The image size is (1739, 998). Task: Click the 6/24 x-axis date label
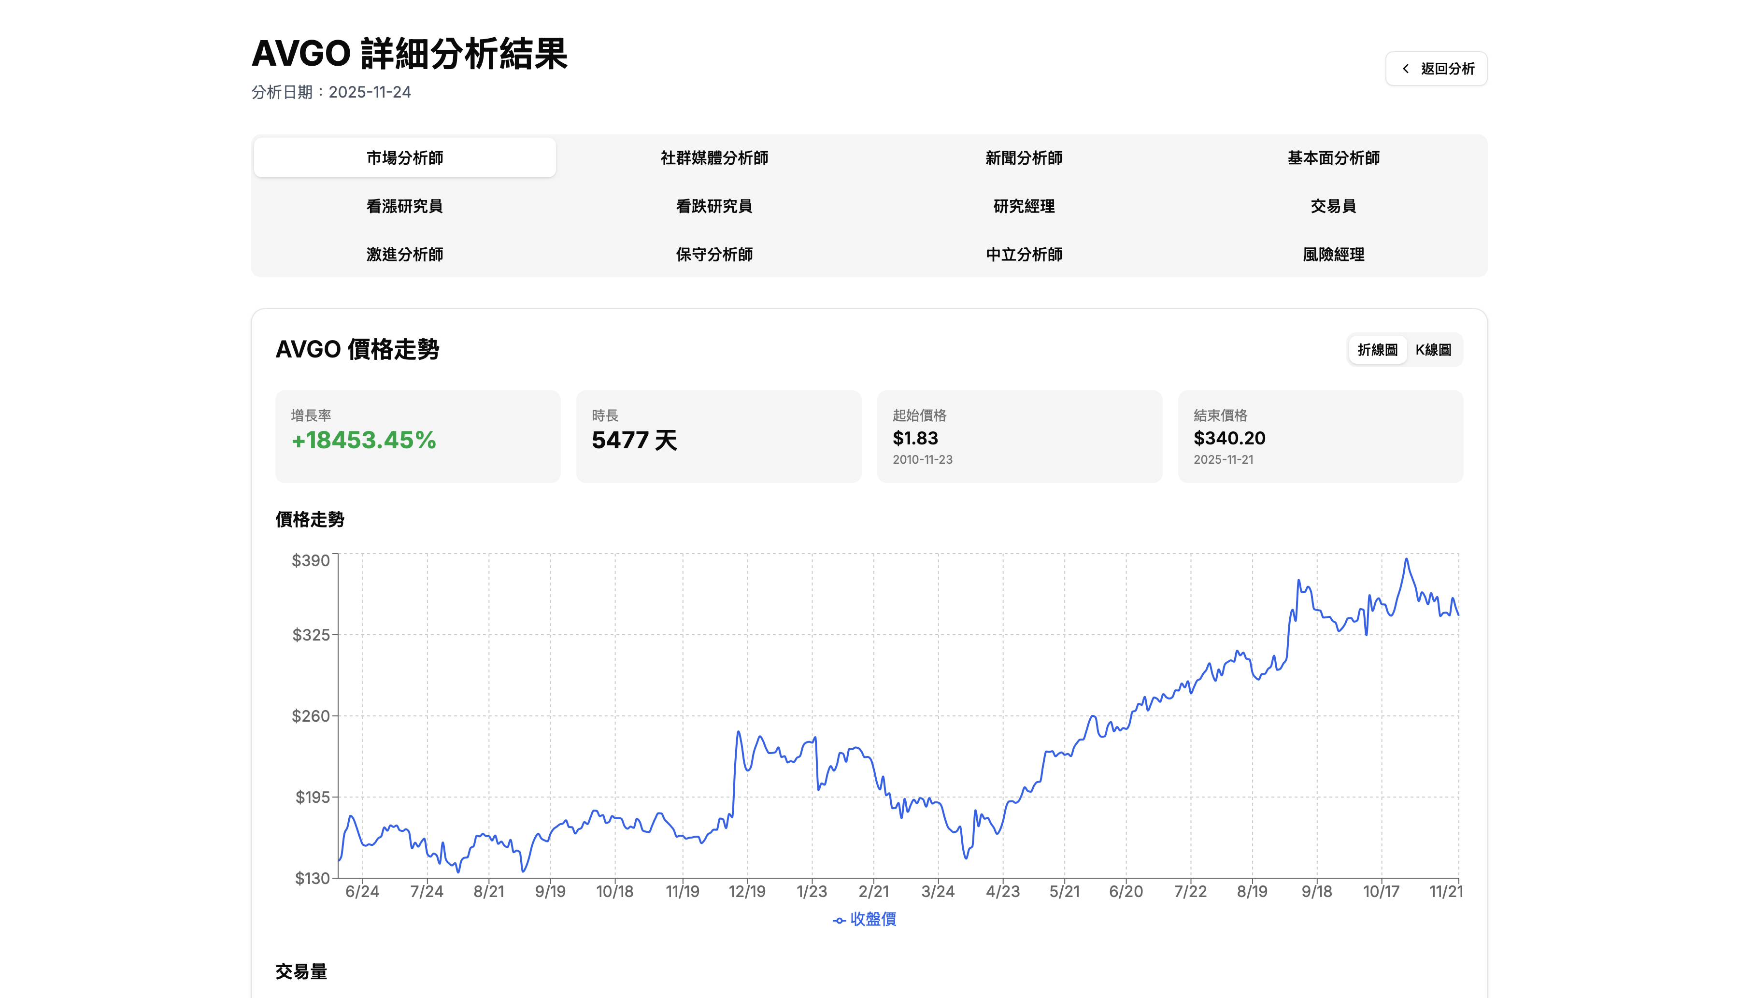362,892
